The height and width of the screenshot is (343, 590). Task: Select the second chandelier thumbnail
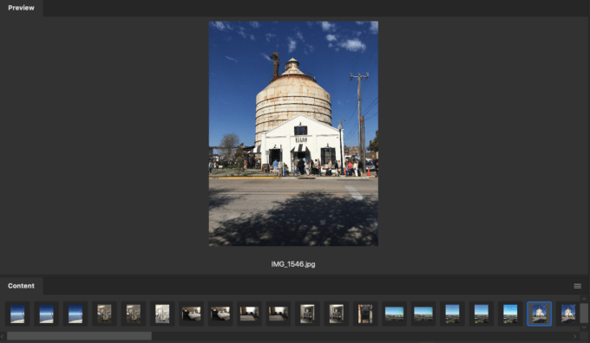(134, 314)
